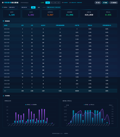Sort by the 多货 column header

coord(22,25)
